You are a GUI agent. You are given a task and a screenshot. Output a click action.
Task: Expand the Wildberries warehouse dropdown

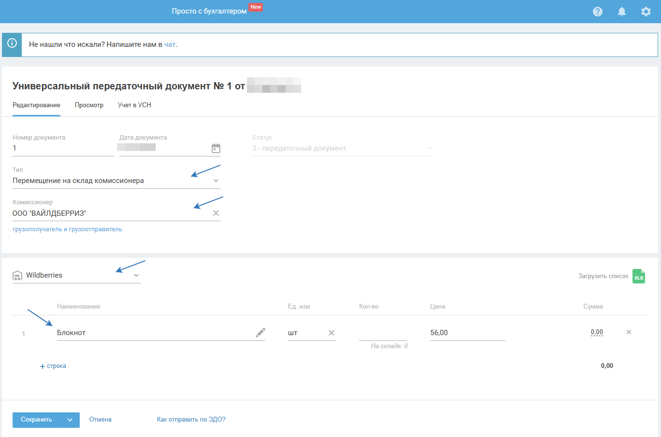click(136, 275)
